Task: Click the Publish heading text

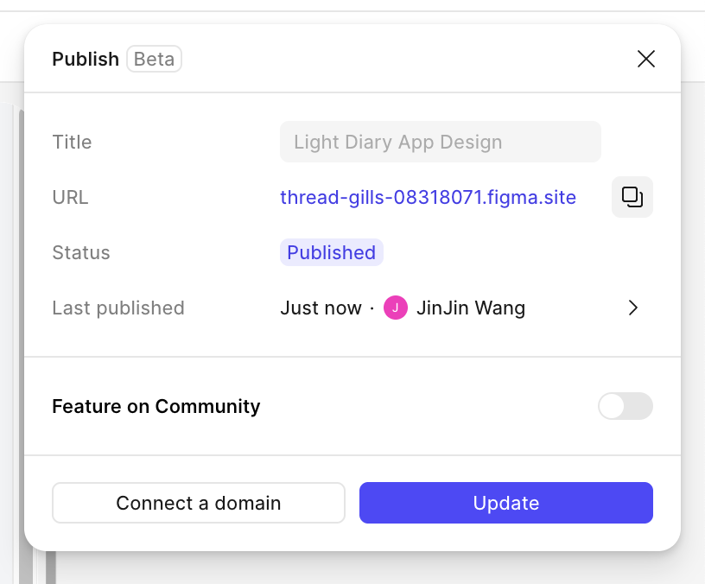Action: [x=86, y=59]
